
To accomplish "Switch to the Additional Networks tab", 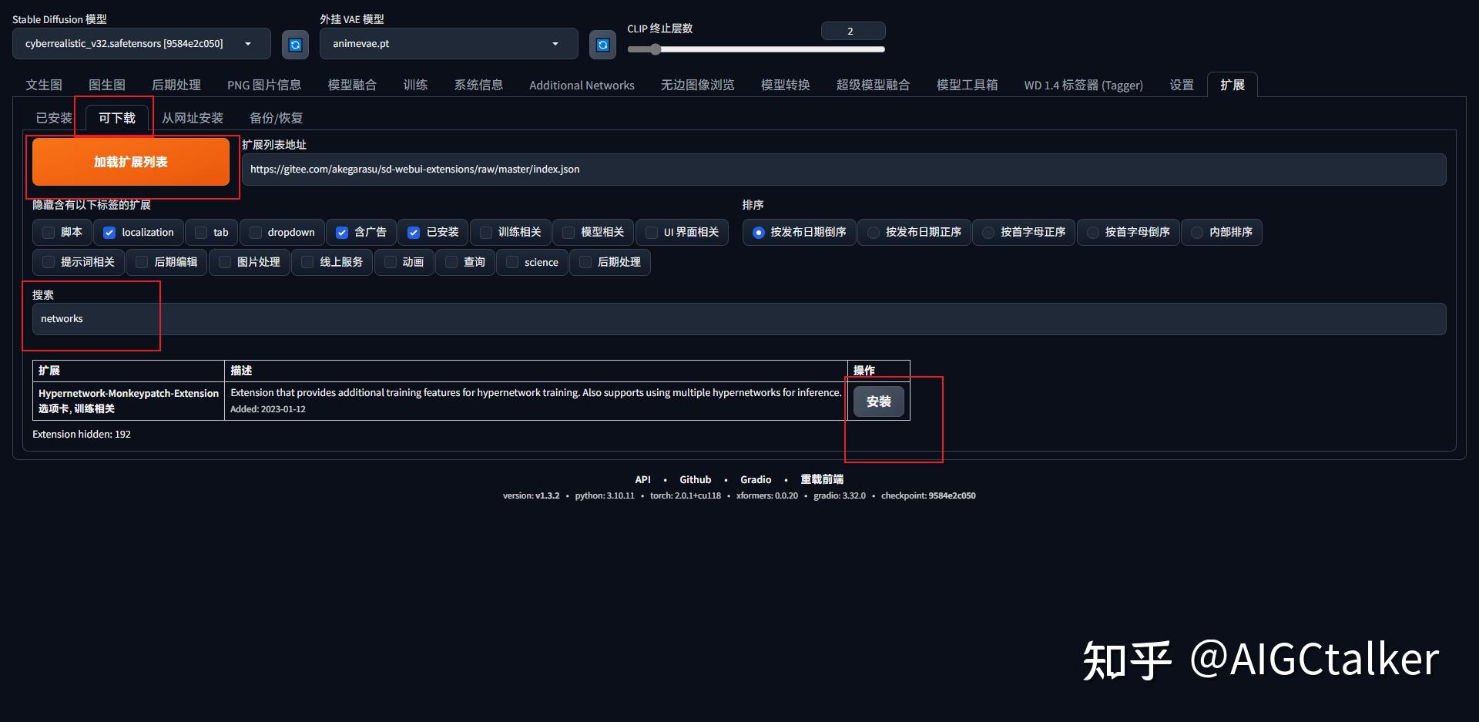I will pyautogui.click(x=582, y=85).
